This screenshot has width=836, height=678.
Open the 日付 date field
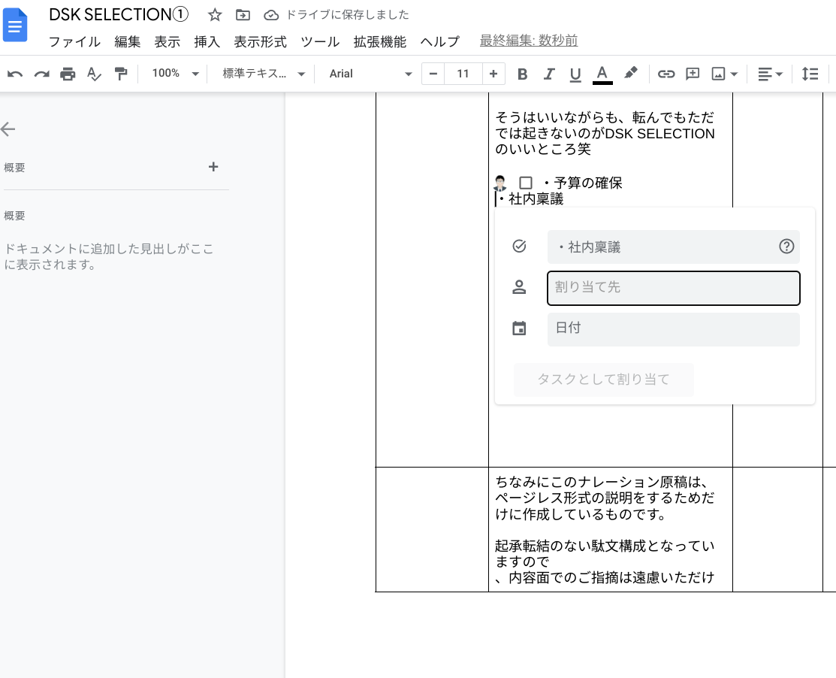point(674,329)
